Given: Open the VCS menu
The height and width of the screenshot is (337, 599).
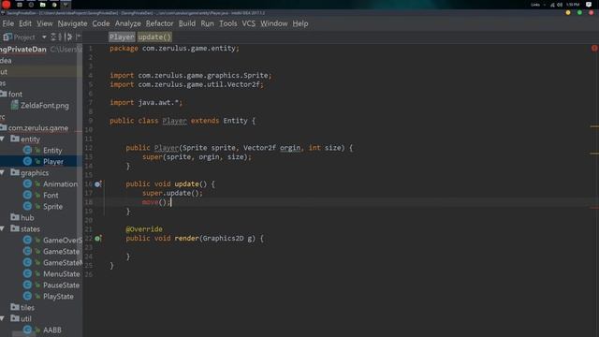Looking at the screenshot, I should click(x=249, y=23).
